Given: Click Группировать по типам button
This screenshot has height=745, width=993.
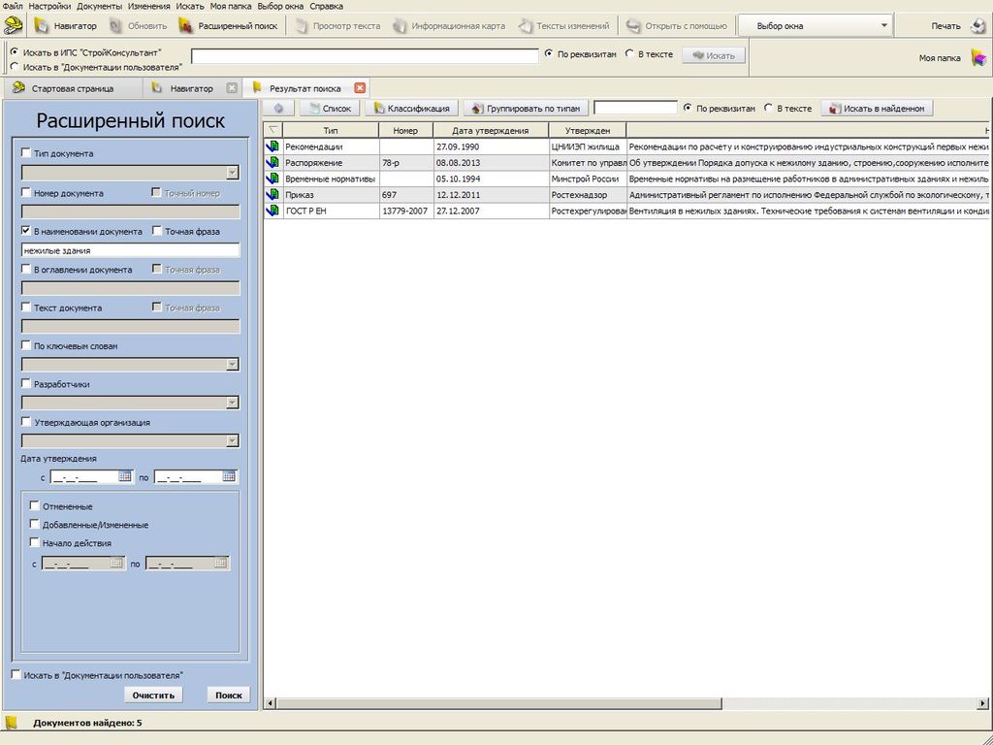Looking at the screenshot, I should click(x=527, y=109).
